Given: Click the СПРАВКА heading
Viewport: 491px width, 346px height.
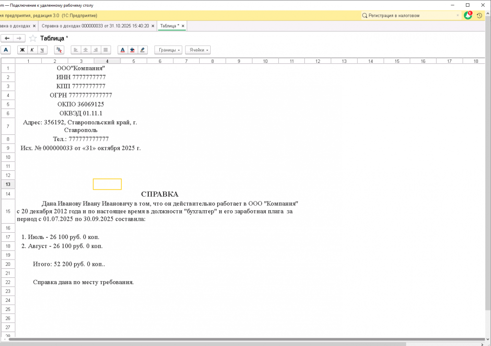Looking at the screenshot, I should pos(160,194).
